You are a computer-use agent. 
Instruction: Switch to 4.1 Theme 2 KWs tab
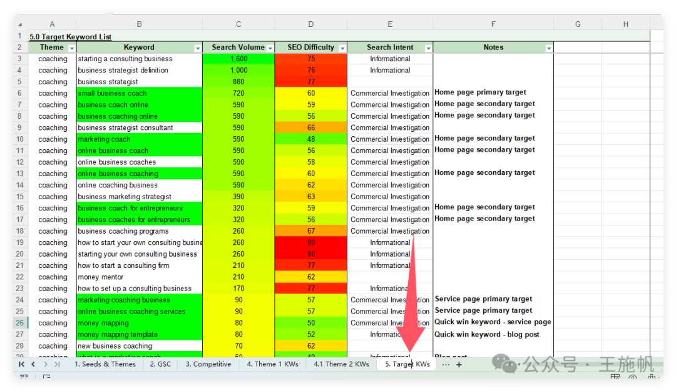point(341,364)
